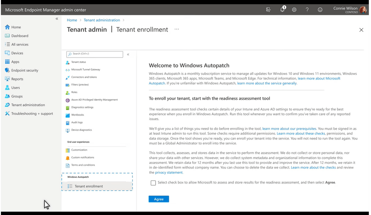
Task: Click the Filters (preview) icon
Action: tap(68, 85)
